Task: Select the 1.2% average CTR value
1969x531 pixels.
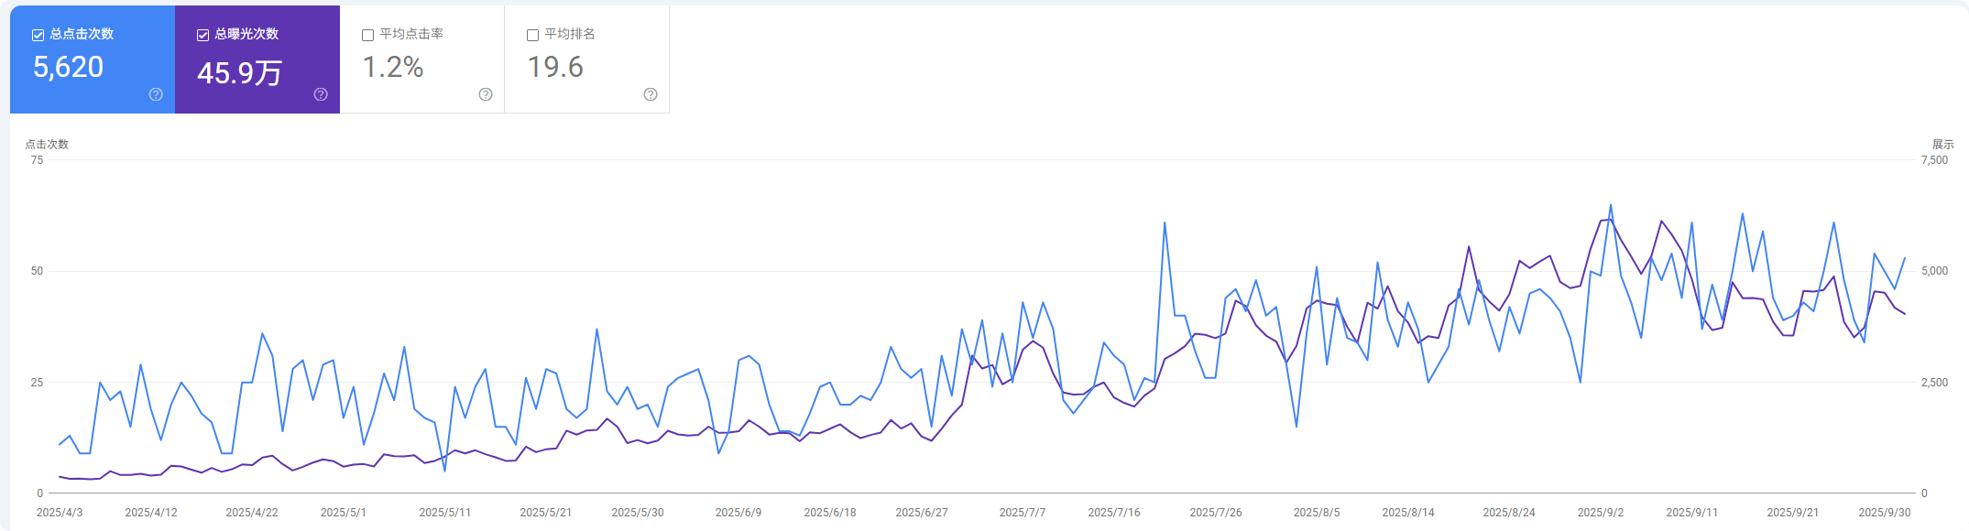Action: 393,67
